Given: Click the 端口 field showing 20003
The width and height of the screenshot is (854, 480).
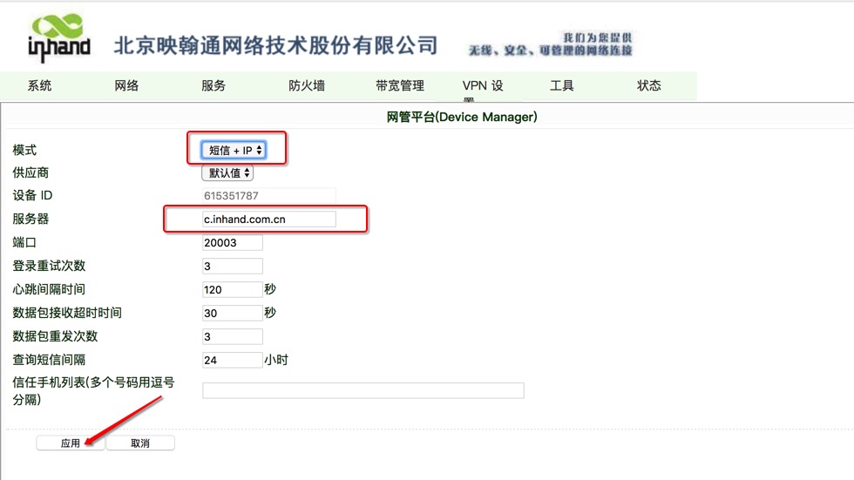Looking at the screenshot, I should (x=232, y=243).
